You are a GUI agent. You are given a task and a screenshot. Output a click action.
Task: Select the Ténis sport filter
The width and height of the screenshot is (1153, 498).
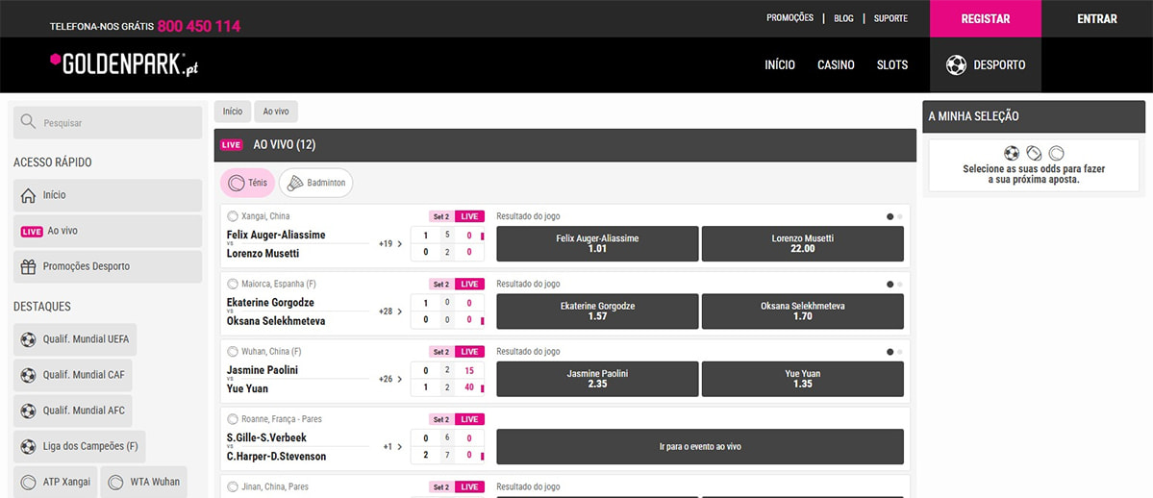(247, 183)
